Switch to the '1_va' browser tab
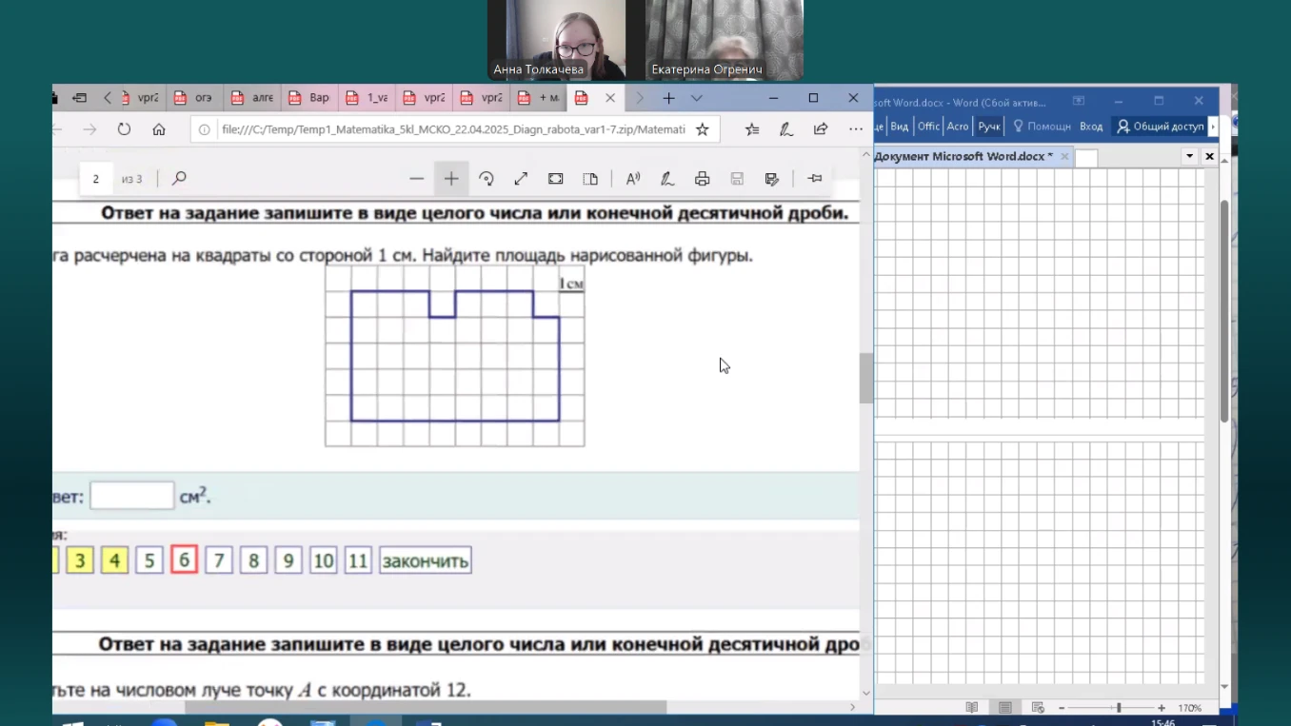Screen dimensions: 1291x726 pos(367,98)
